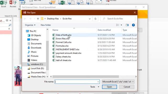Sort by Date modified column header
Screen dimensions: 168x94
click(x=104, y=30)
